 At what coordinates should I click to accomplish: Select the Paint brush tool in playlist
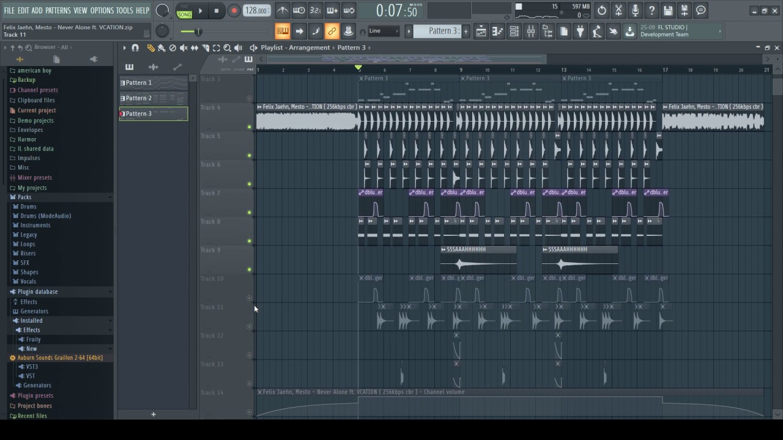point(161,48)
